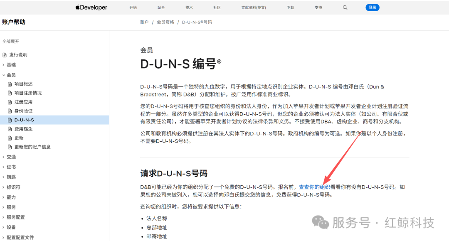Click the document icon beside 项目概述
The image size is (449, 241).
pyautogui.click(x=10, y=84)
